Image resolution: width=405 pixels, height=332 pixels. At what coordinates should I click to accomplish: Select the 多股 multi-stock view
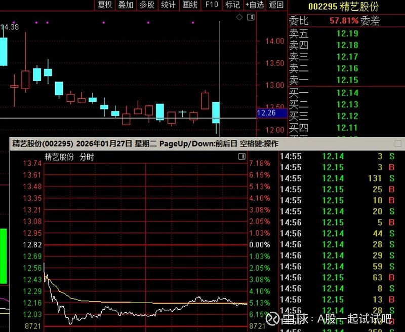coord(147,5)
